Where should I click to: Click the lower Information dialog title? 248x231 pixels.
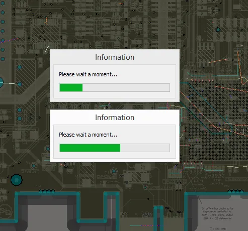115,118
